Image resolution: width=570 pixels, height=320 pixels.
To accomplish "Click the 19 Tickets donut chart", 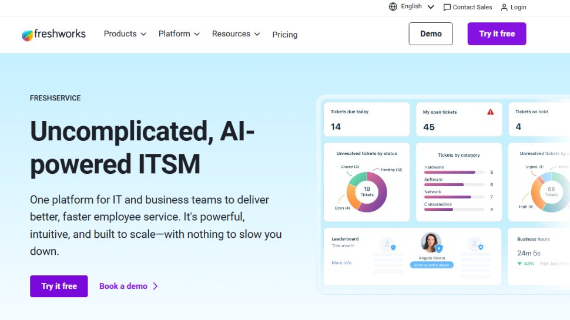I will [x=367, y=192].
